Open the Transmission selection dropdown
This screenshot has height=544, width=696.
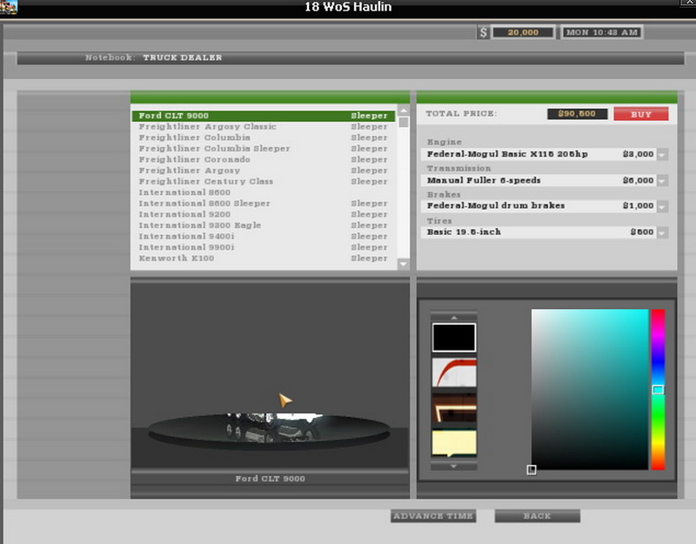[x=662, y=181]
